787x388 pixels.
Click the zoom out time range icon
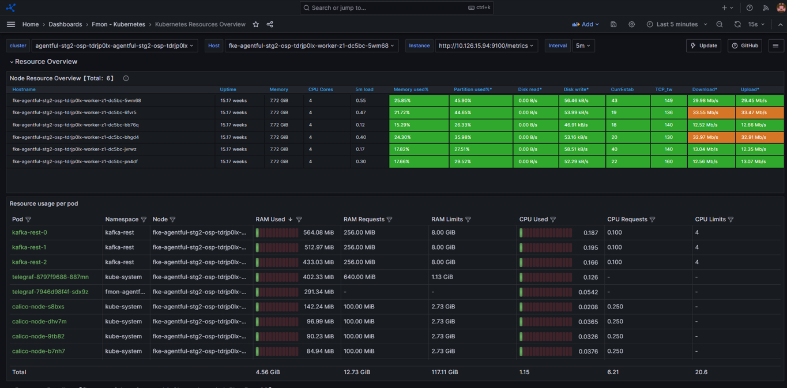tap(720, 24)
